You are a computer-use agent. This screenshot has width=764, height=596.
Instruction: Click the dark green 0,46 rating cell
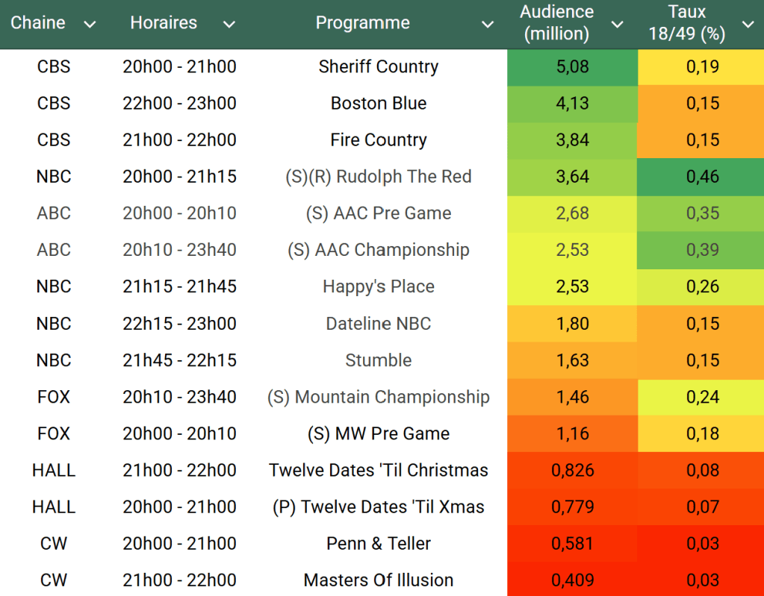coord(702,177)
